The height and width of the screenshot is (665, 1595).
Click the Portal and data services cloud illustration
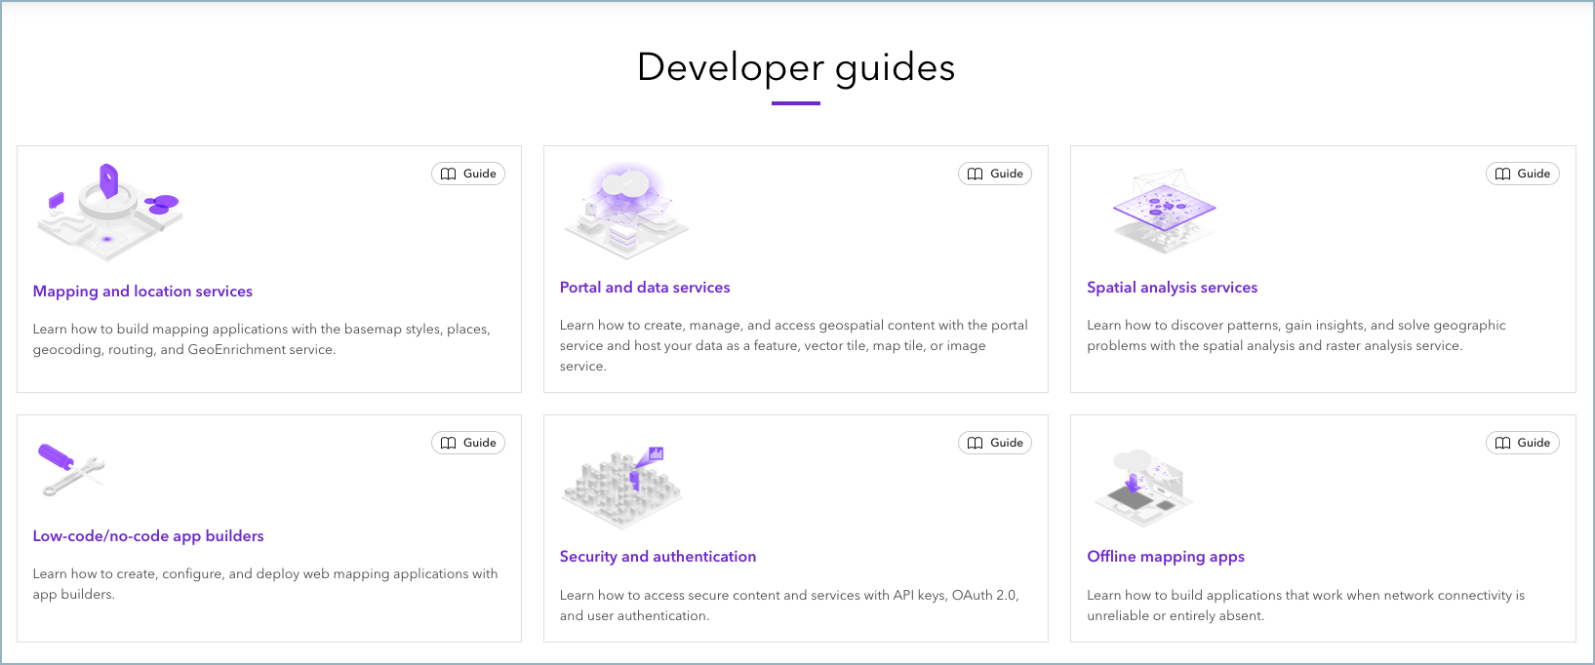point(626,211)
